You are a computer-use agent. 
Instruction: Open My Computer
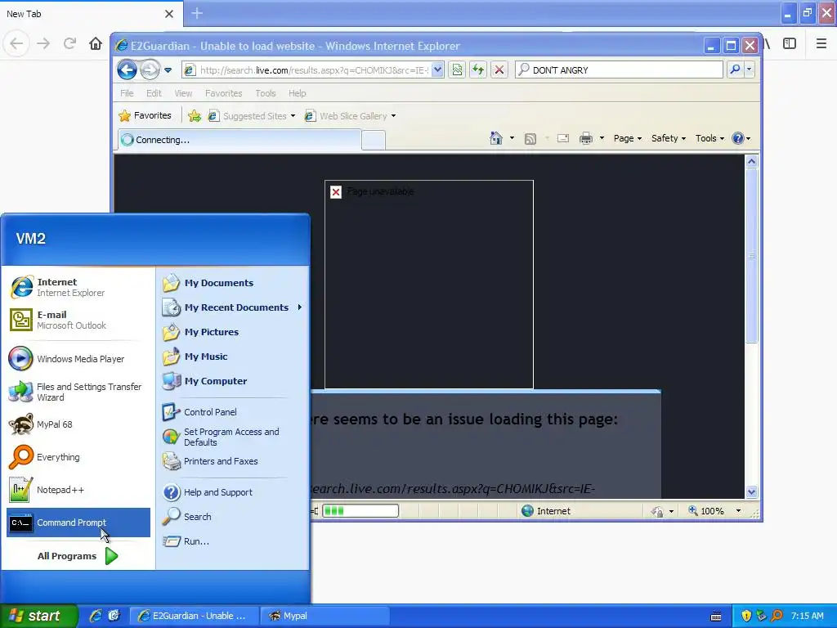[232, 381]
